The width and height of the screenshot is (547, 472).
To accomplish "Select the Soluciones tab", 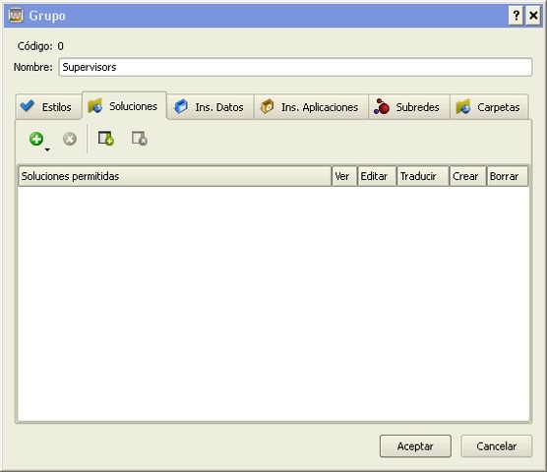I will [124, 106].
